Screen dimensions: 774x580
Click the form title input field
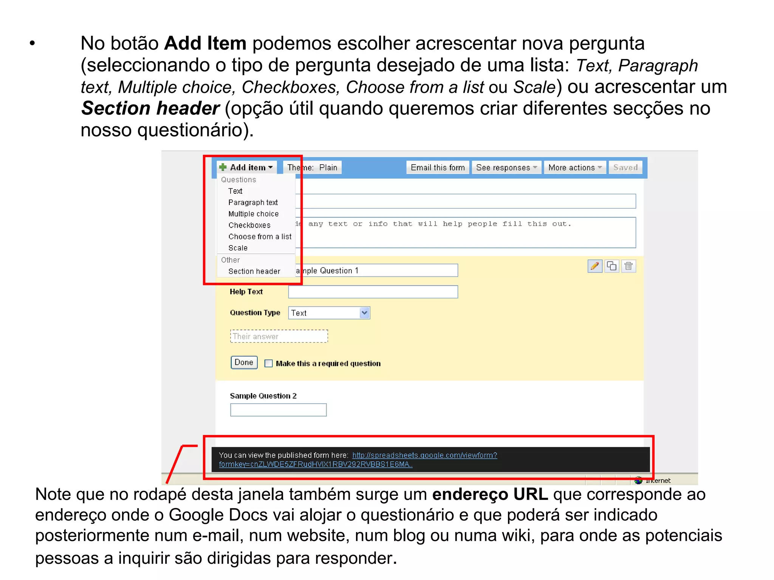click(x=466, y=201)
